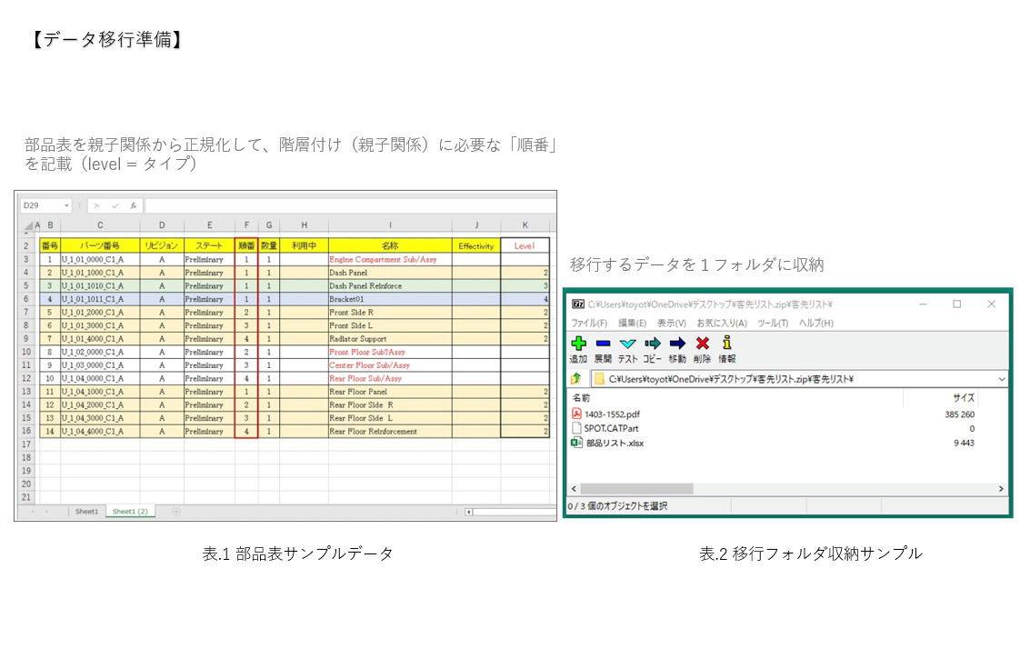Viewport: 1030px width, 658px height.
Task: Click the Level header cell
Action: 525,245
